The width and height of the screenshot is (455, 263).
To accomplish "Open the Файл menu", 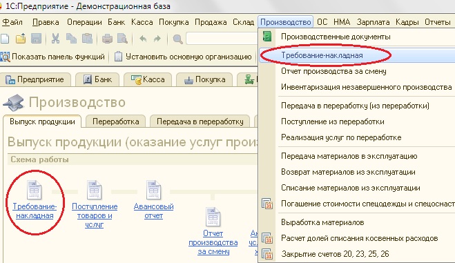I will (12, 22).
